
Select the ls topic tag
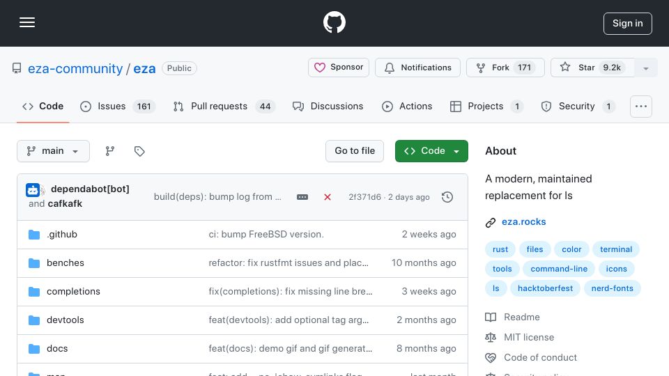pyautogui.click(x=495, y=288)
